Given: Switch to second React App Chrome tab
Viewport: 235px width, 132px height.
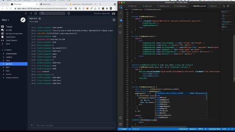Looking at the screenshot, I should [x=53, y=4].
